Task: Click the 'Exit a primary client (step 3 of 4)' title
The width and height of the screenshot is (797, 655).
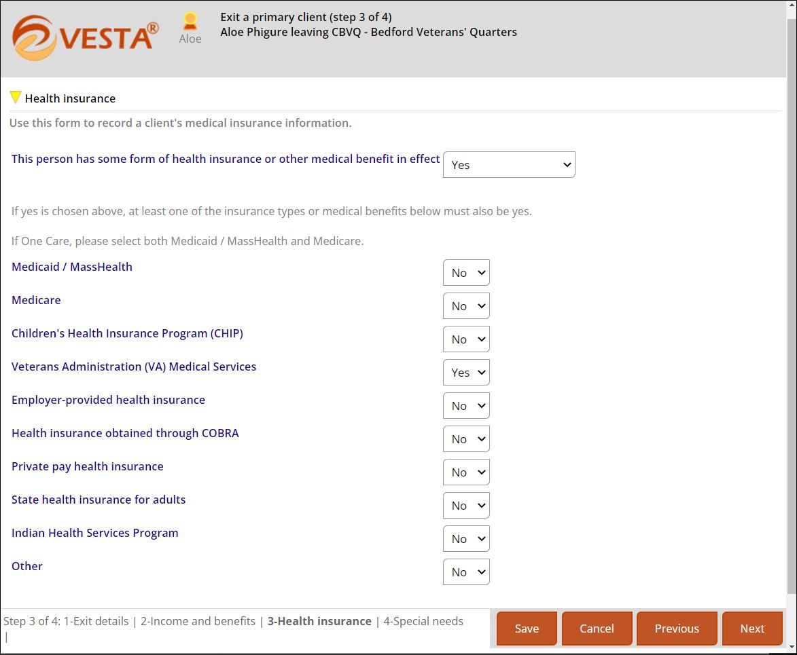Action: (x=306, y=17)
